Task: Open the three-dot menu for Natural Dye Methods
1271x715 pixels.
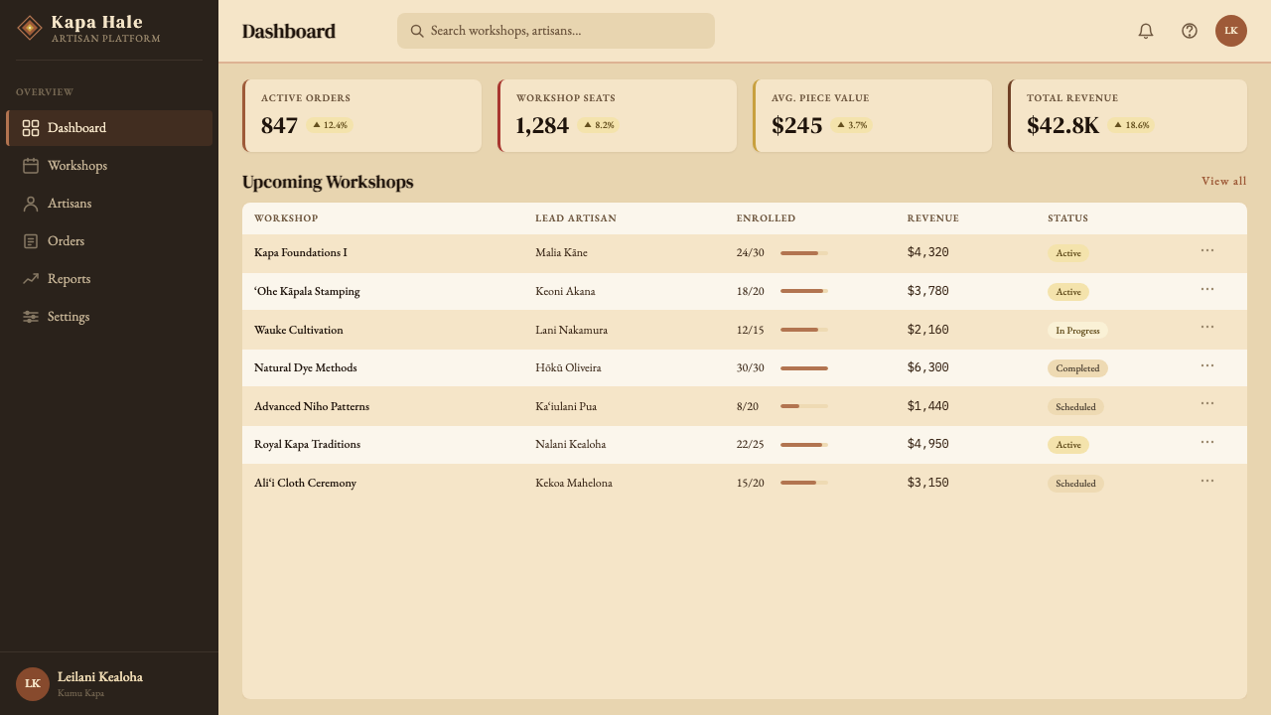Action: tap(1207, 365)
